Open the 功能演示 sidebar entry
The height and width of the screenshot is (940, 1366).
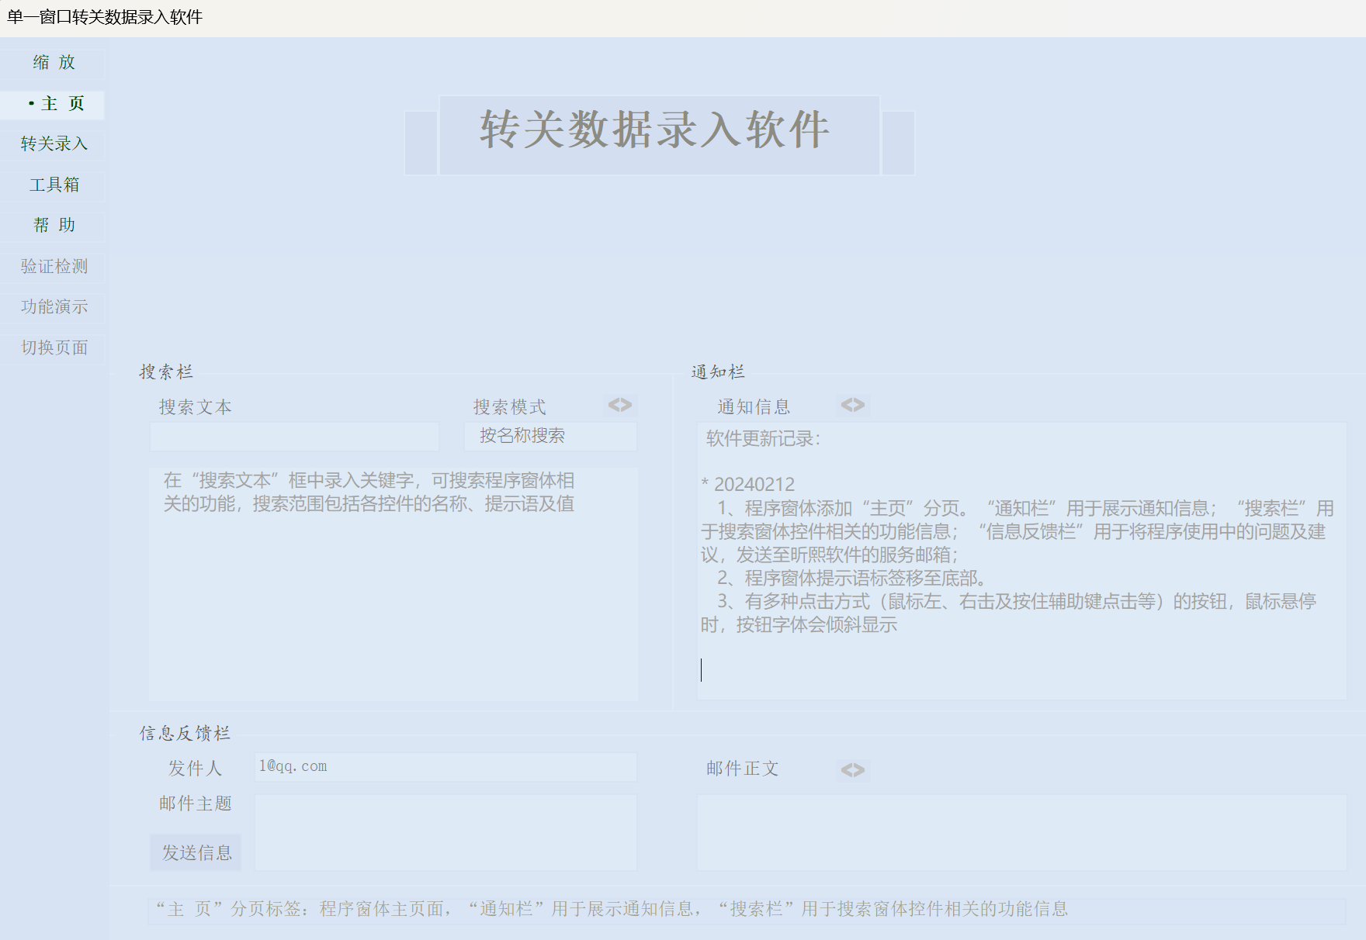click(54, 307)
